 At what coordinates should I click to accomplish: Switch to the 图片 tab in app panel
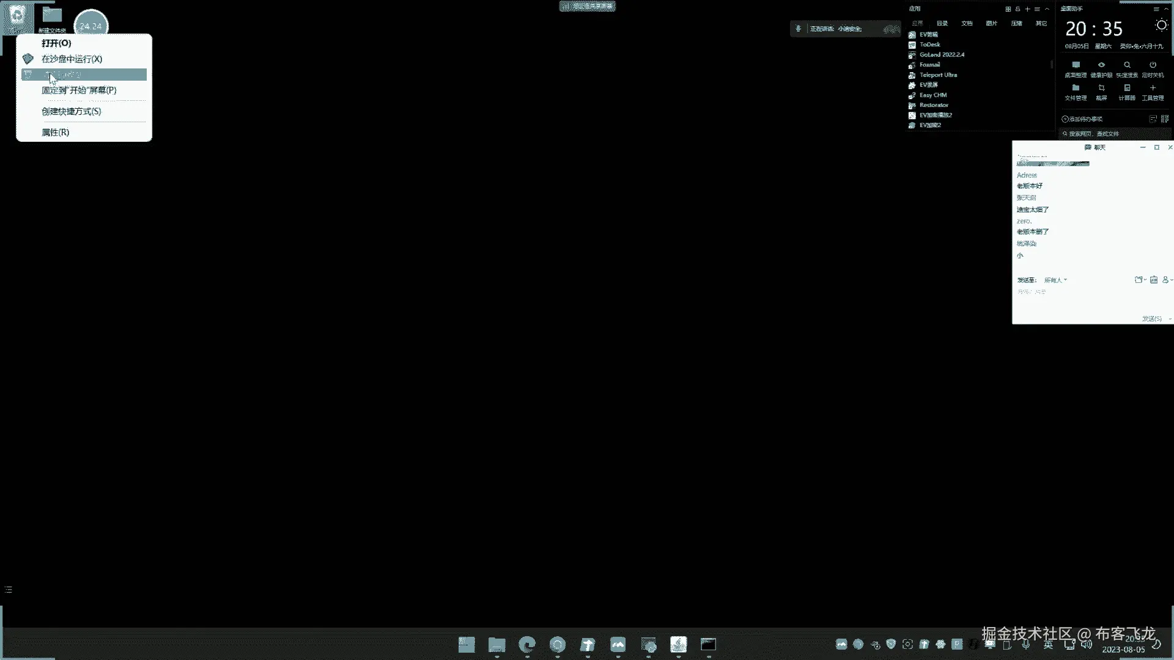[991, 23]
